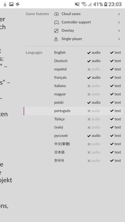Select the Deutsch language name

click(61, 61)
